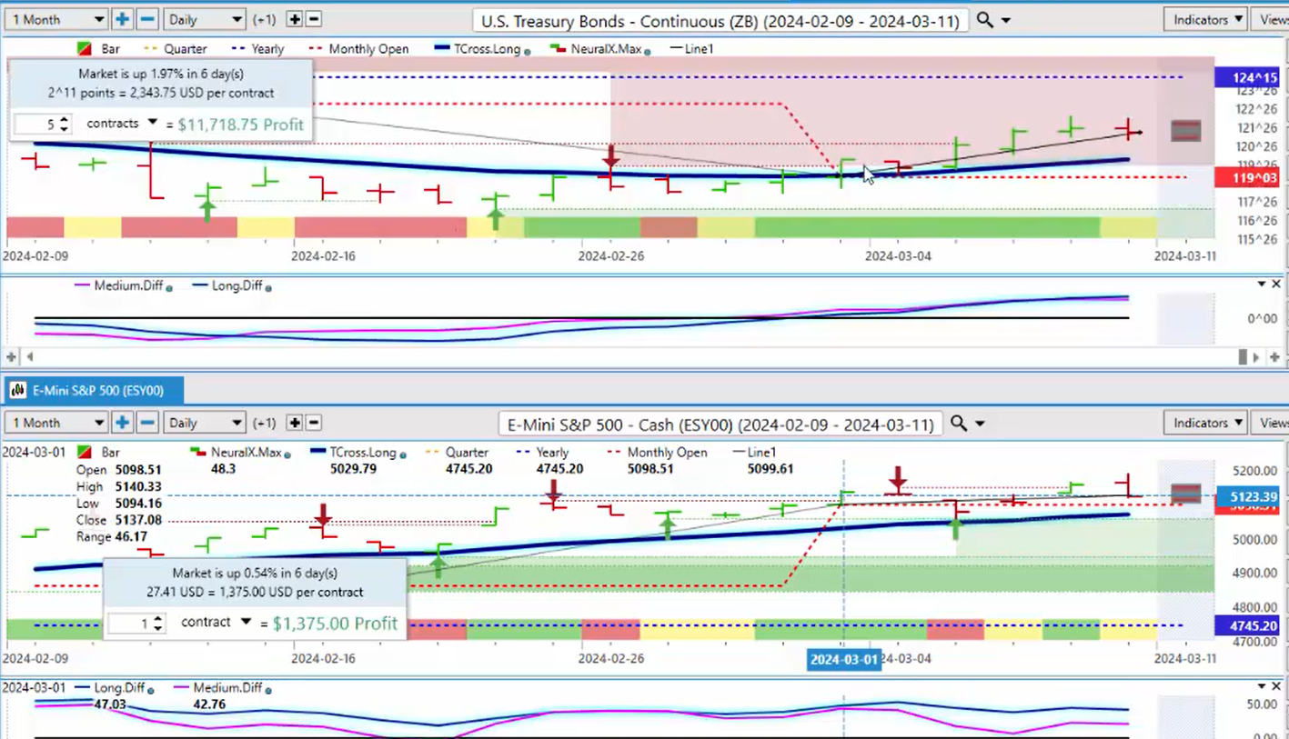Click the $11,718.75 Profit value
This screenshot has height=739, width=1289.
(240, 125)
